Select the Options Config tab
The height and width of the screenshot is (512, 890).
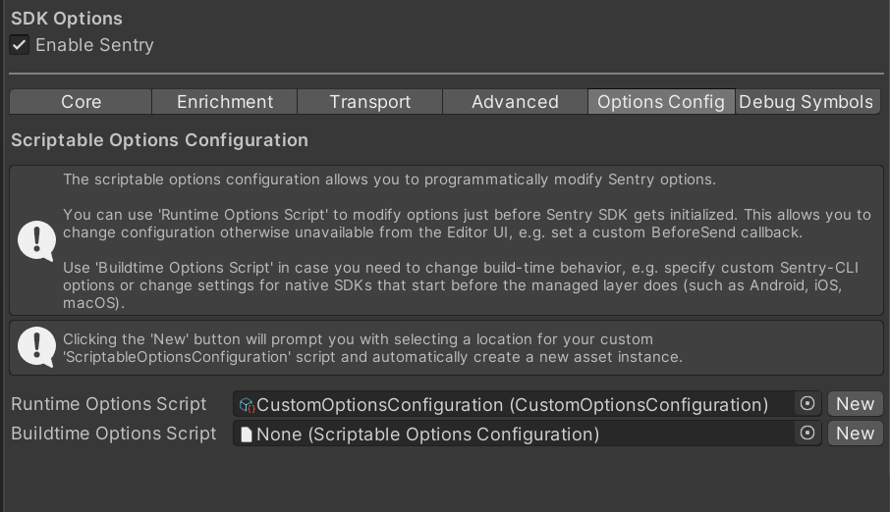[661, 102]
